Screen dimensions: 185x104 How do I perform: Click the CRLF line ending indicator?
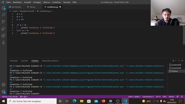(164, 96)
